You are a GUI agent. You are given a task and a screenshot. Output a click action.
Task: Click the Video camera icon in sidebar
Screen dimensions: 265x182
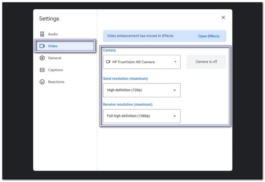(x=42, y=46)
